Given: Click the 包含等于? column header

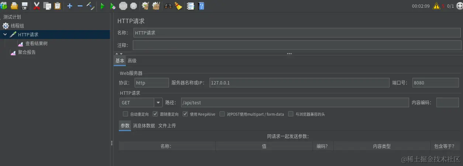Looking at the screenshot, I should tap(445, 146).
